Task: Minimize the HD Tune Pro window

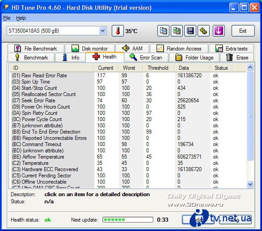Action: click(x=234, y=8)
